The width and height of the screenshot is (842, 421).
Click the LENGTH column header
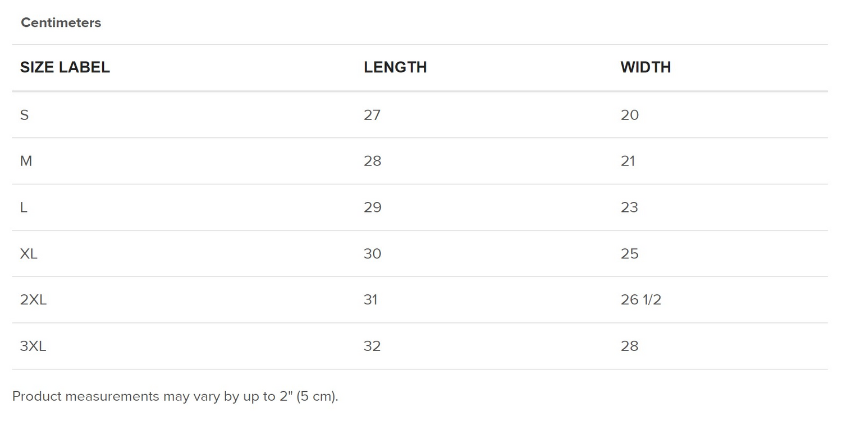pyautogui.click(x=395, y=67)
